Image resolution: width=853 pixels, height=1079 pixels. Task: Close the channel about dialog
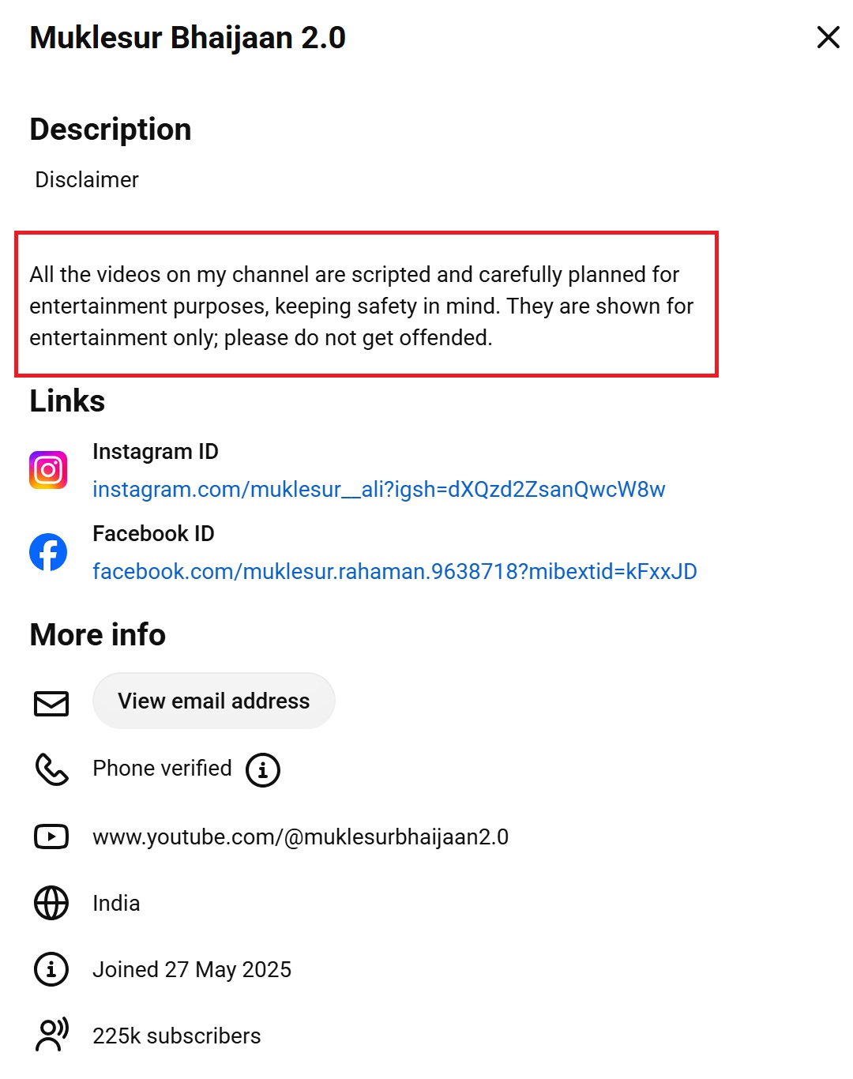(828, 37)
